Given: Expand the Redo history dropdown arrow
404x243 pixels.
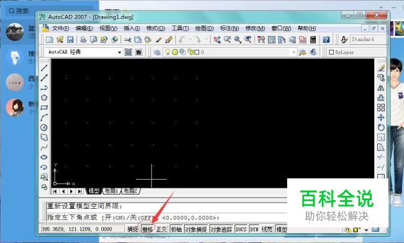Looking at the screenshot, I should click(206, 39).
